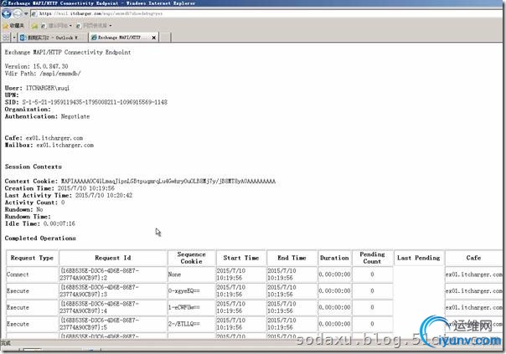The width and height of the screenshot is (506, 354).
Task: Click the End Time cell in the Connect row
Action: [292, 274]
